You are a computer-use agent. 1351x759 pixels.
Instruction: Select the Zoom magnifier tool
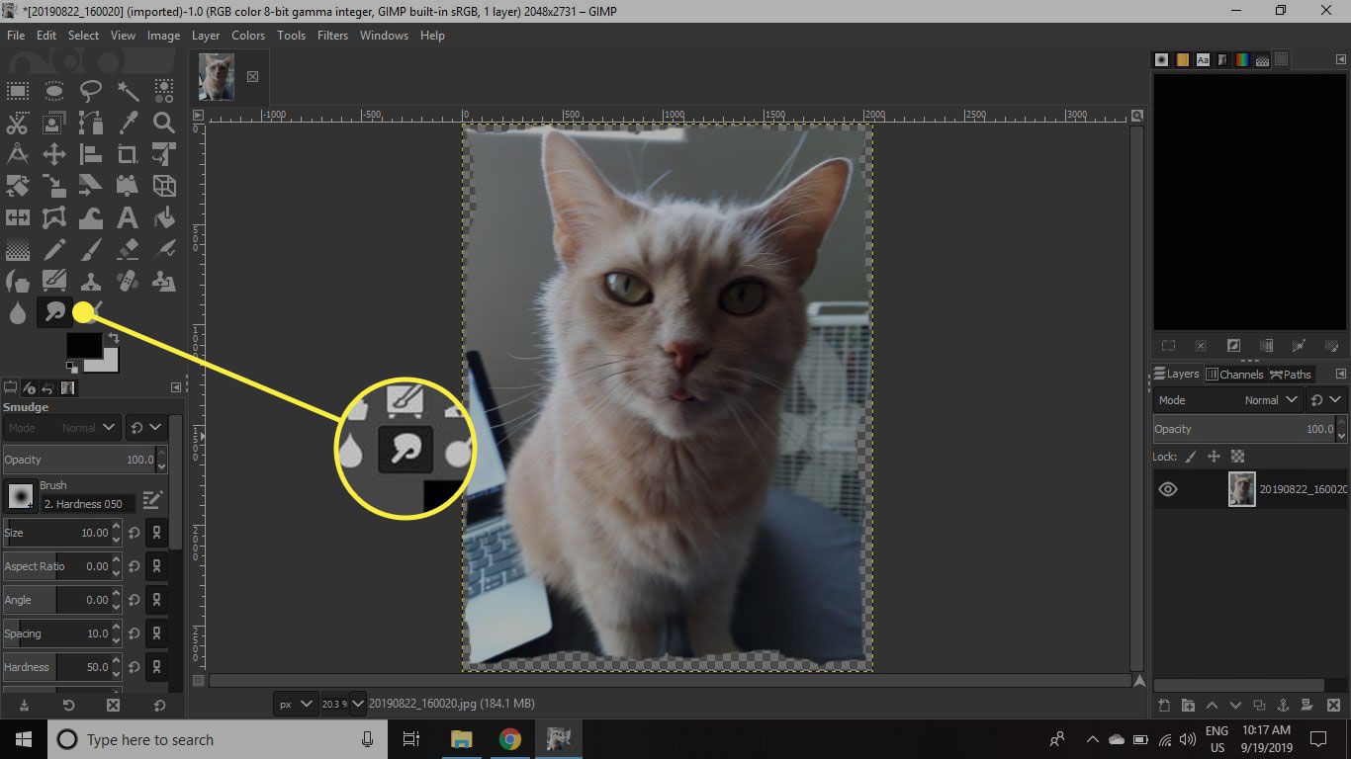(164, 124)
